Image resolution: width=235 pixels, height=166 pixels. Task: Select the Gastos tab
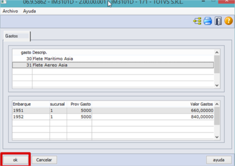(x=17, y=36)
